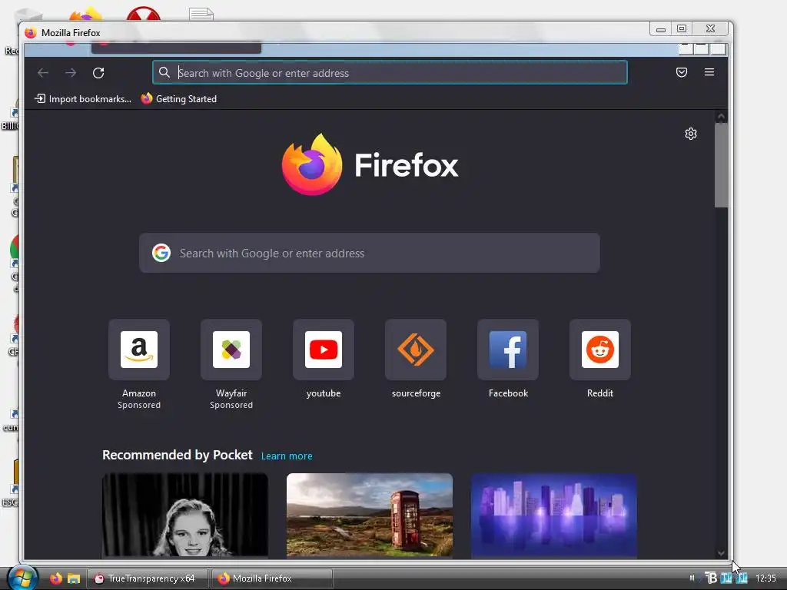Click the page scrollbar up arrow
Image resolution: width=787 pixels, height=590 pixels.
coord(721,117)
